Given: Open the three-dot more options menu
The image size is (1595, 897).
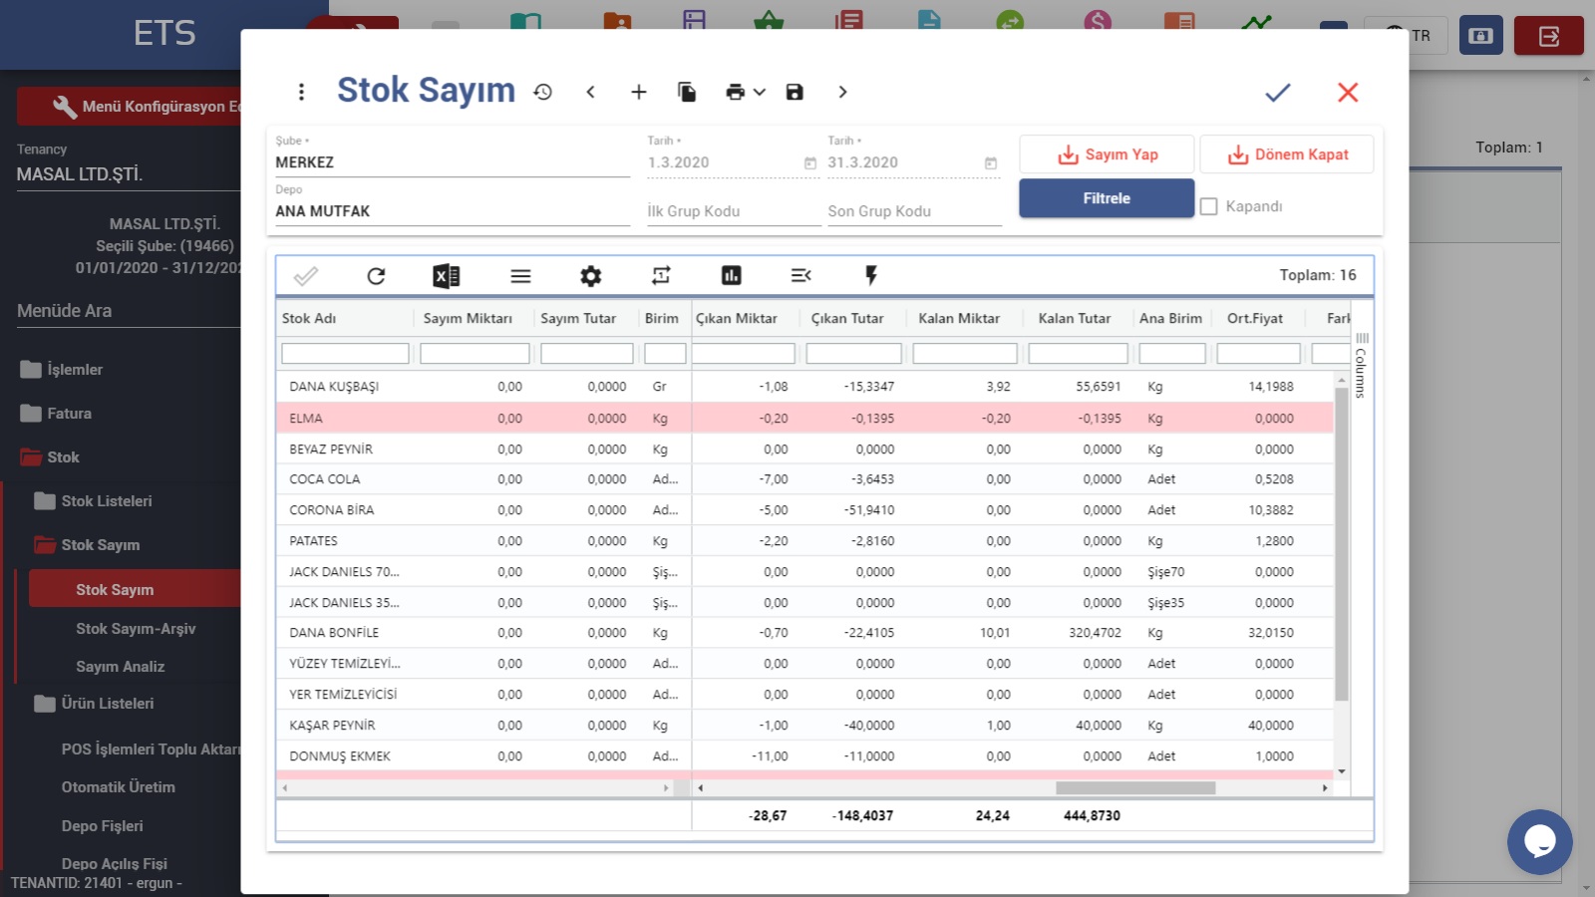Looking at the screenshot, I should [x=301, y=93].
